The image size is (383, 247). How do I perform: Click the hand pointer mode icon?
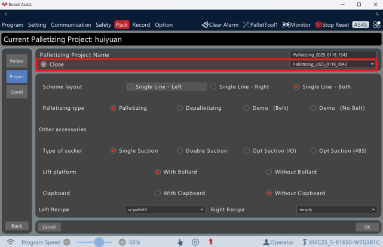coord(180,242)
